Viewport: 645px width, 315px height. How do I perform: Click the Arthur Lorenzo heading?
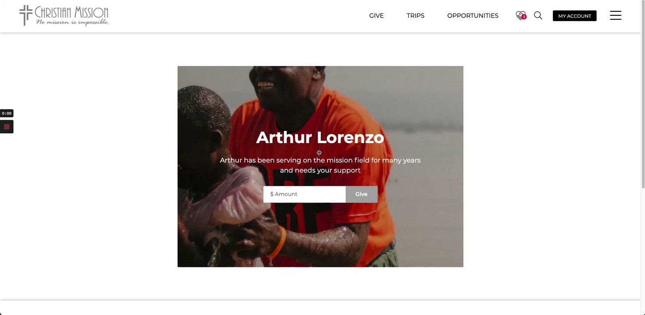(320, 137)
